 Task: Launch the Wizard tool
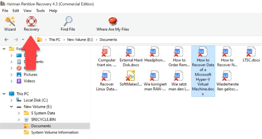(x=10, y=24)
